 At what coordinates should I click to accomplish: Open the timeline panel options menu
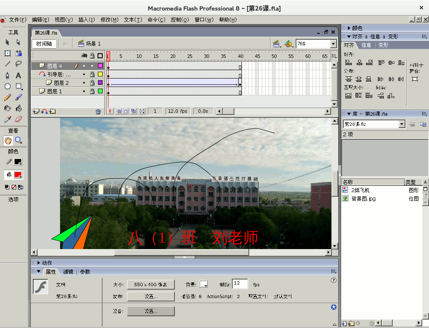point(334,56)
